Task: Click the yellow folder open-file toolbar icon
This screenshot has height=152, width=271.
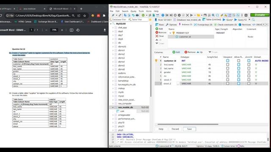Action: pos(199,15)
